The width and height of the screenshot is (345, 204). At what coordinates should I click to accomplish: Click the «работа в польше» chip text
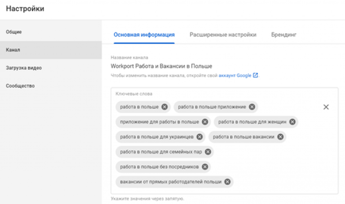(139, 107)
